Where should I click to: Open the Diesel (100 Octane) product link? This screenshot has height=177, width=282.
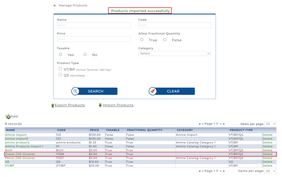[x=20, y=154]
